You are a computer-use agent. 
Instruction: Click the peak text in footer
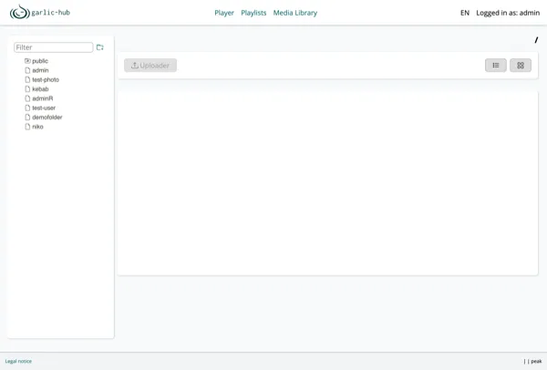click(536, 361)
